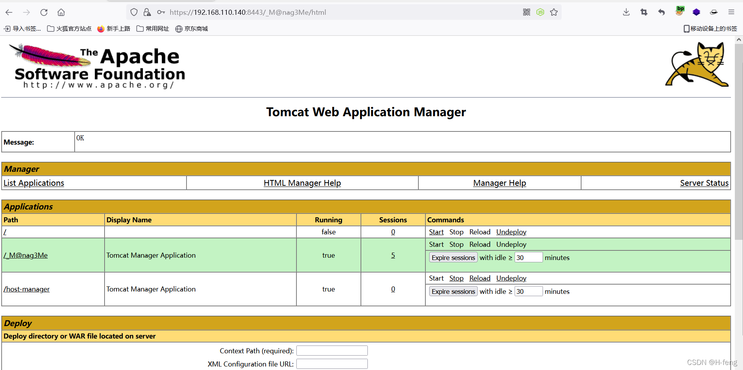Start the root / application
This screenshot has height=370, width=743.
(x=436, y=232)
